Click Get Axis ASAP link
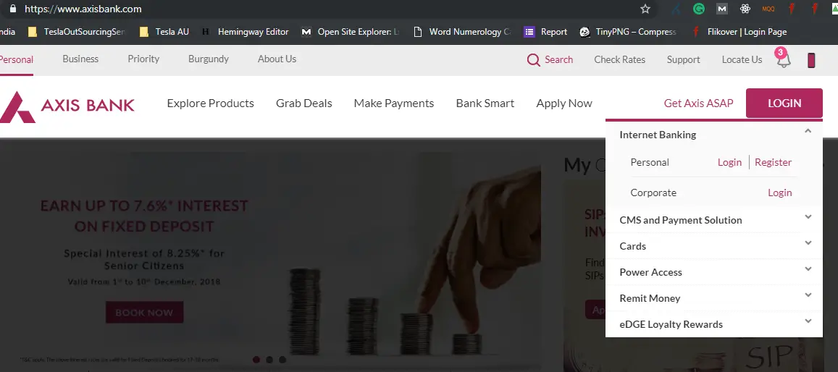The height and width of the screenshot is (372, 838). pyautogui.click(x=698, y=103)
